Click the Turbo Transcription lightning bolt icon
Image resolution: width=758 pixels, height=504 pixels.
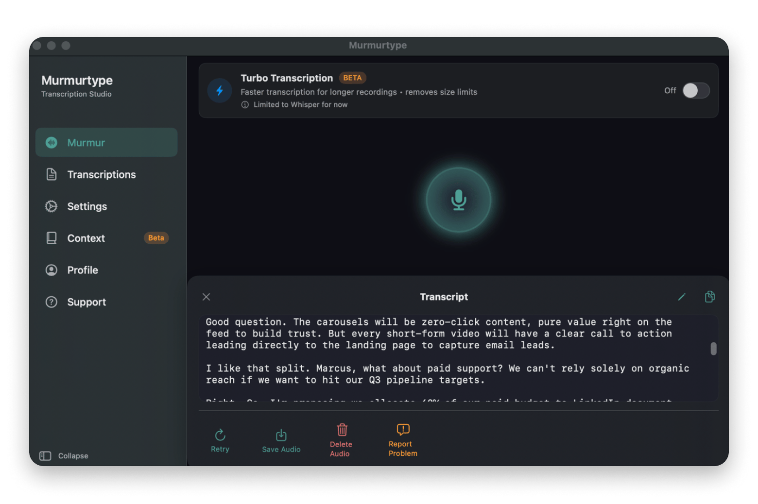coord(220,91)
